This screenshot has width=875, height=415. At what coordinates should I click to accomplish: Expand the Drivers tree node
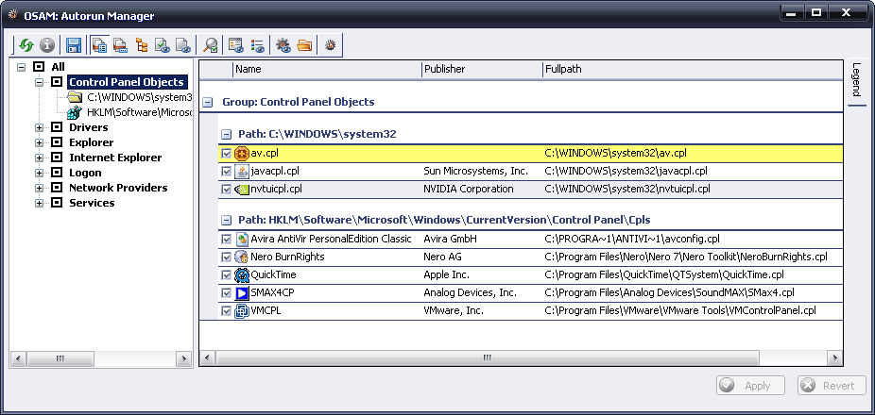[39, 127]
